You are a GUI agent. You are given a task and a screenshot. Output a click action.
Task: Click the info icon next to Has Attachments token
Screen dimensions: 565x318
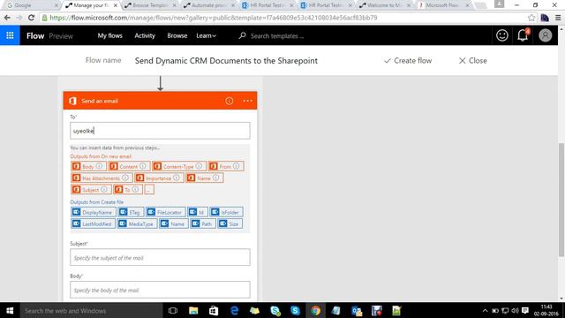point(125,178)
